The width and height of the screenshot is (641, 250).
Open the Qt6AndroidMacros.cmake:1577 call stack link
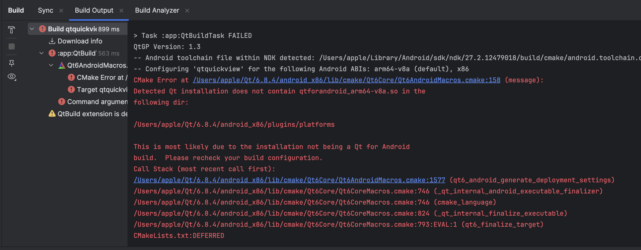(289, 180)
